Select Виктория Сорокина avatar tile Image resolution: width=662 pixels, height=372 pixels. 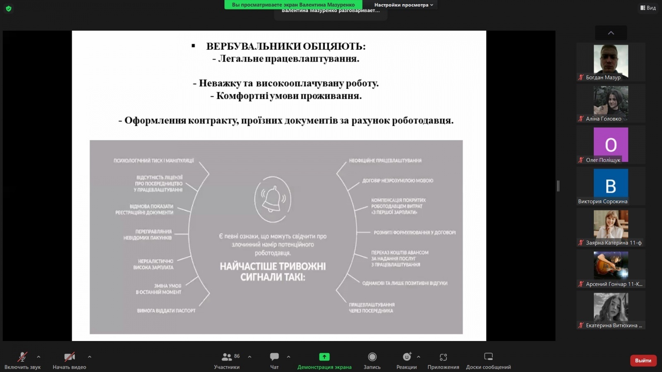coord(611,186)
